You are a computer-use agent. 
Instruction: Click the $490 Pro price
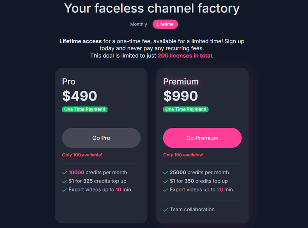click(80, 96)
